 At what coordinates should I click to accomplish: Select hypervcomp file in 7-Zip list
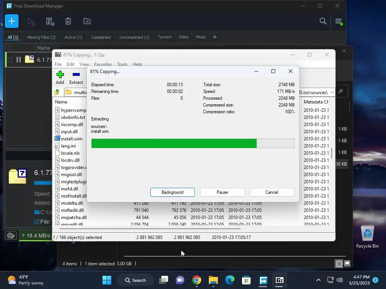70,110
